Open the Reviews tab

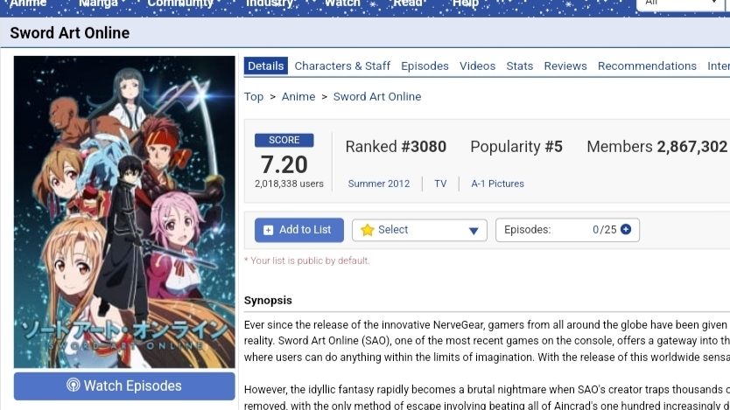[565, 66]
